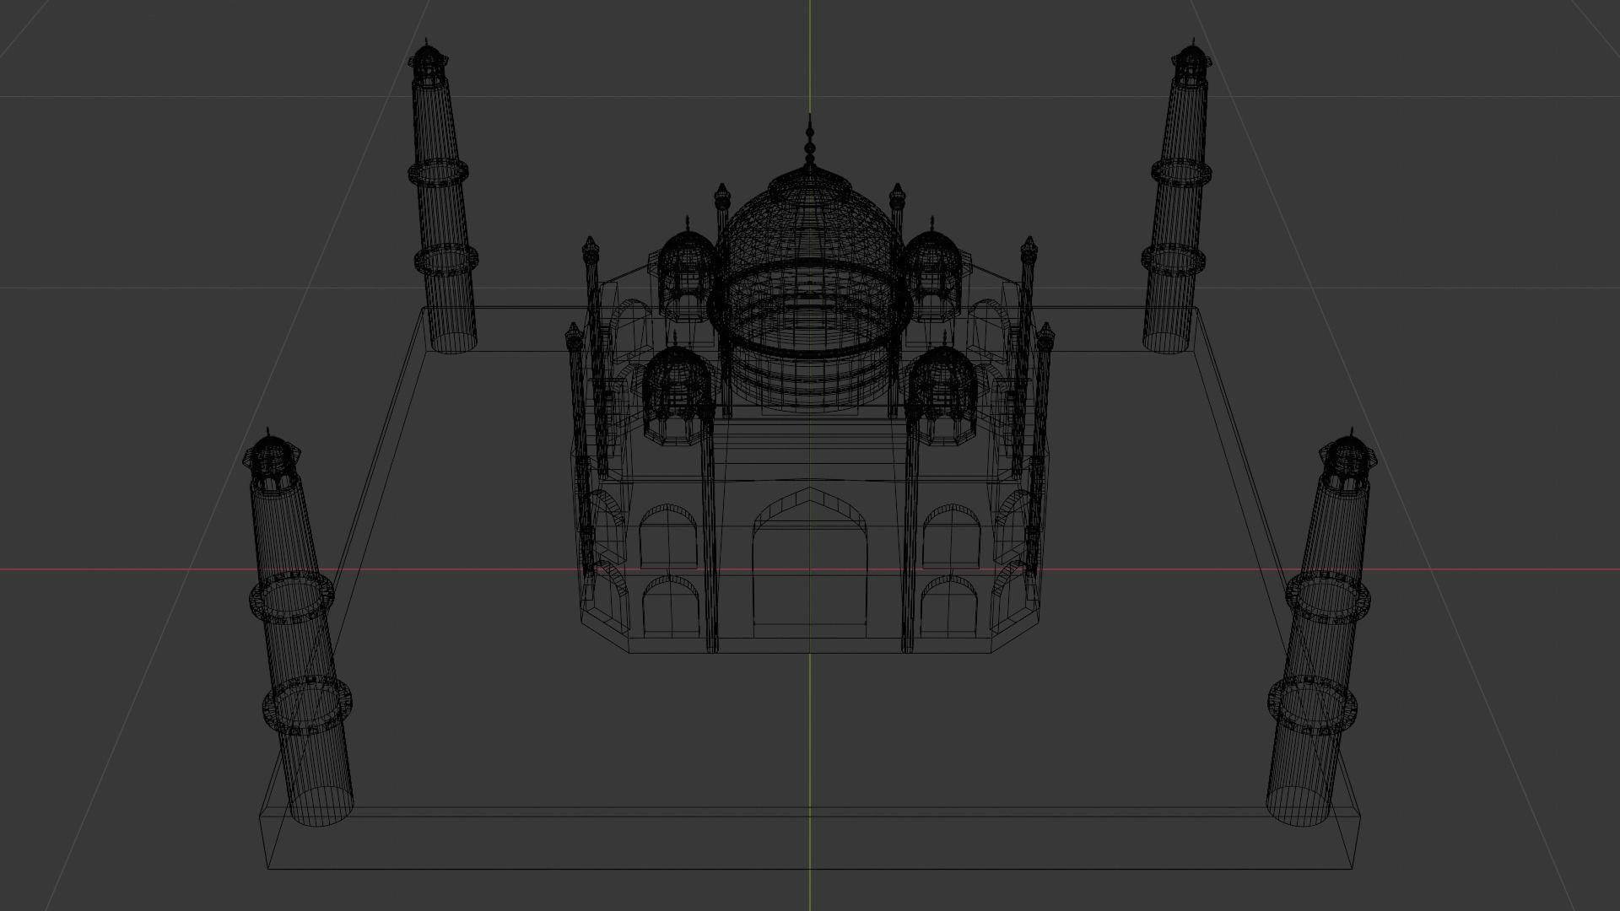Select the front-right minaret tower
The height and width of the screenshot is (911, 1620).
(1320, 628)
